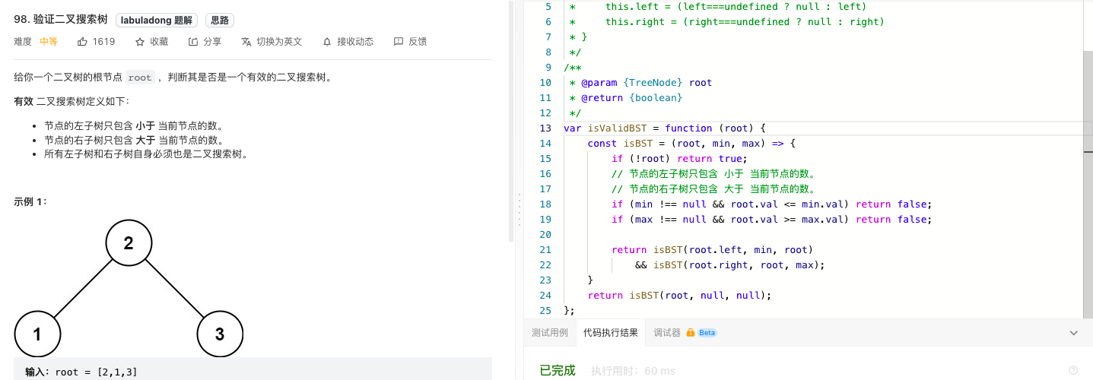Click the 收藏 star icon

139,42
